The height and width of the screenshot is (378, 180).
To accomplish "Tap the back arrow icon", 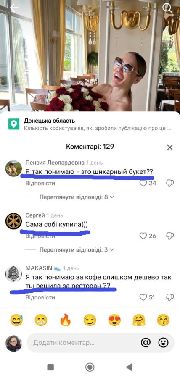I will point(14,8).
